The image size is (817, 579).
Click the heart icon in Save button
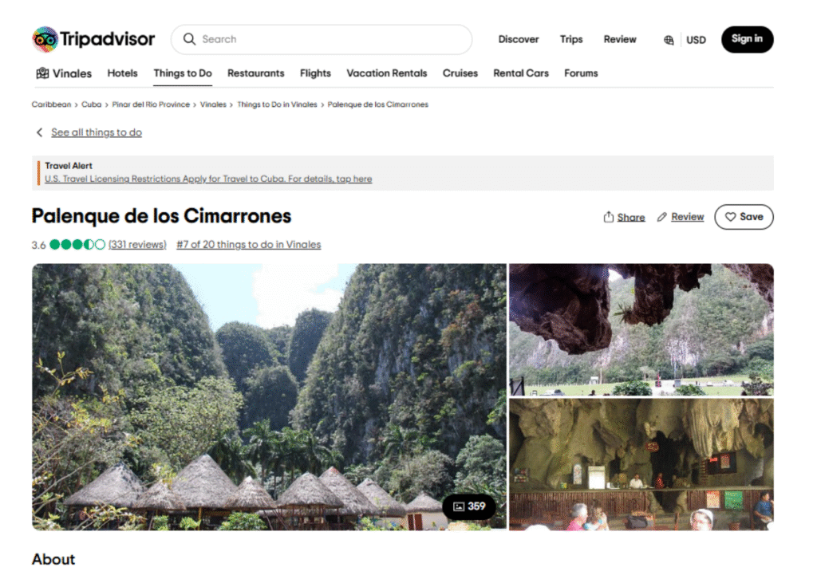731,217
